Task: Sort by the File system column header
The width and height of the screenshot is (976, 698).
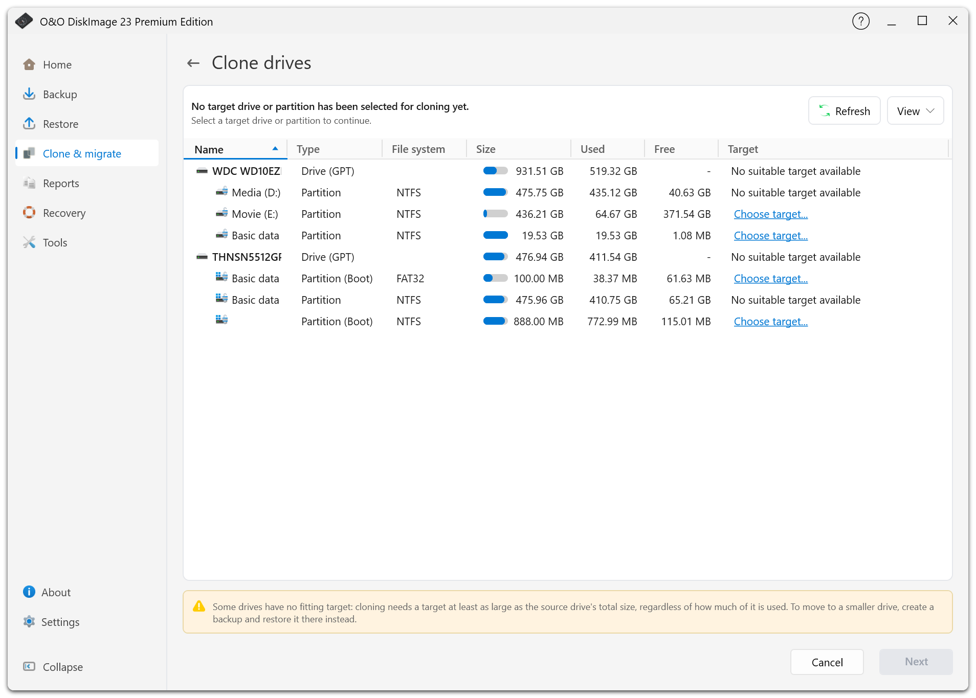Action: click(424, 149)
